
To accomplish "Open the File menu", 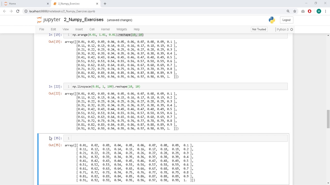I will tap(42, 29).
